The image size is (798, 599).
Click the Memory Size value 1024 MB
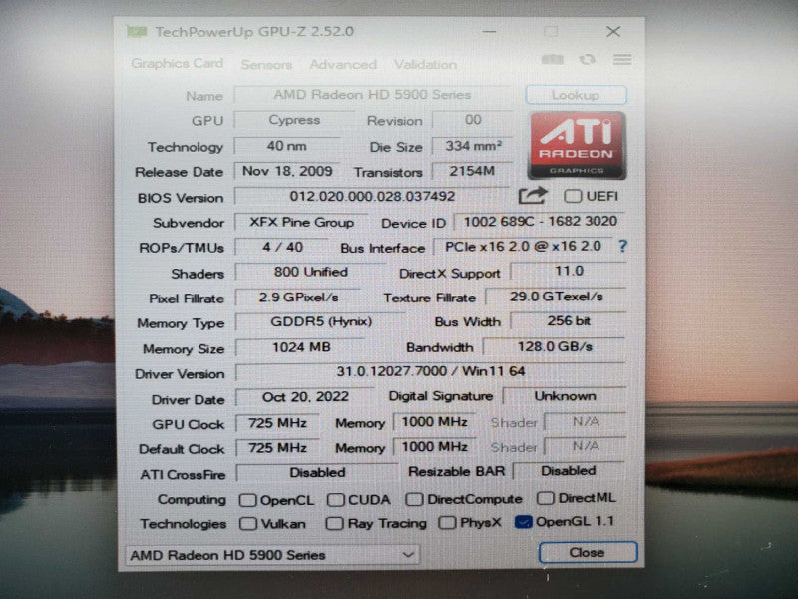[x=301, y=347]
